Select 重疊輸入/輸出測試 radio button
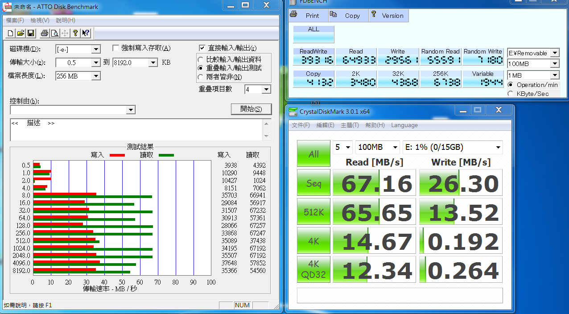The width and height of the screenshot is (569, 314). pyautogui.click(x=201, y=68)
